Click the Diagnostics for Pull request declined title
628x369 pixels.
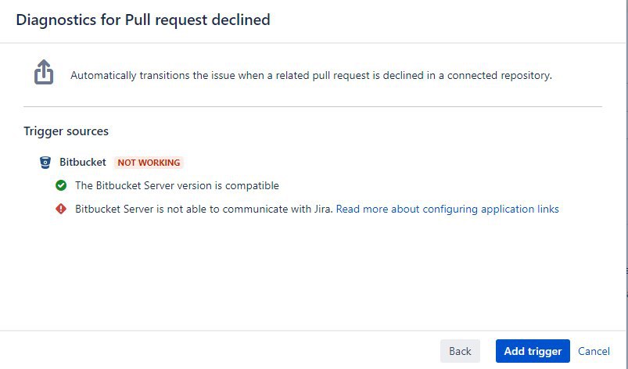[x=143, y=20]
